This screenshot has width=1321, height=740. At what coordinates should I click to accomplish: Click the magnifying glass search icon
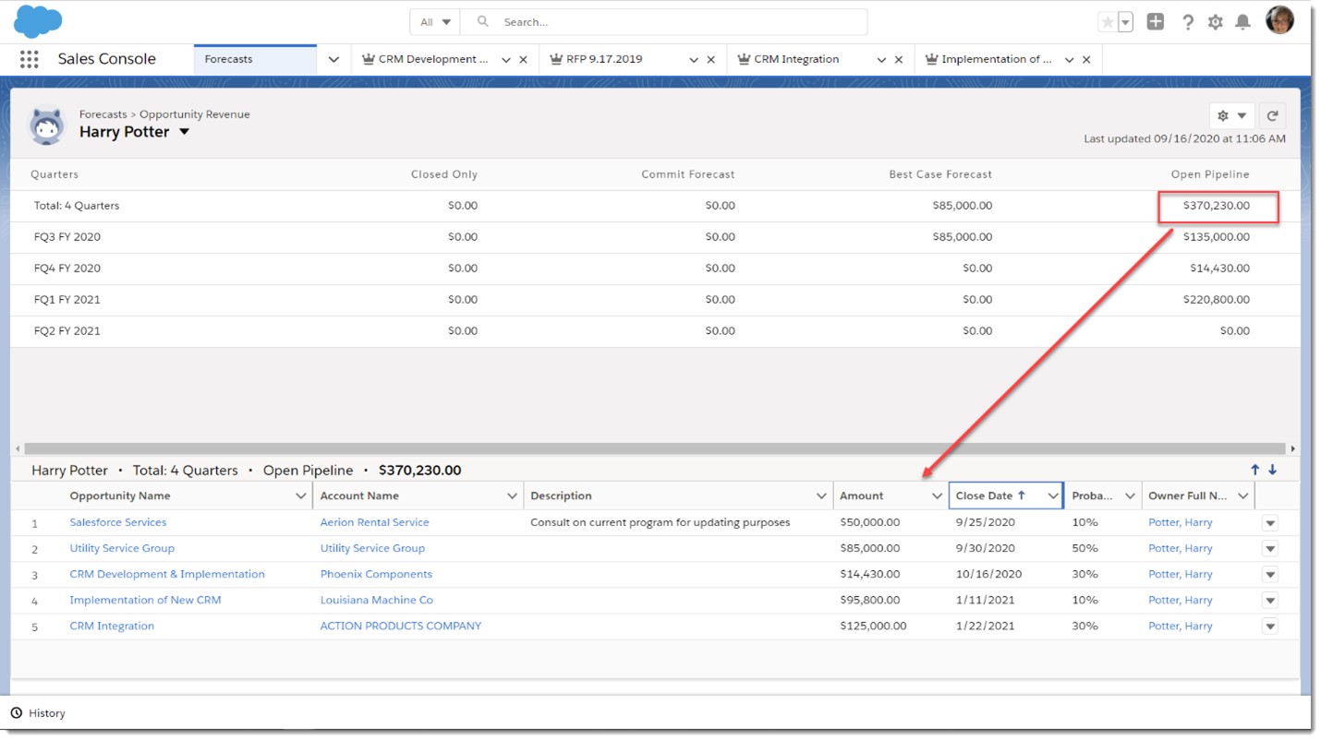(482, 20)
